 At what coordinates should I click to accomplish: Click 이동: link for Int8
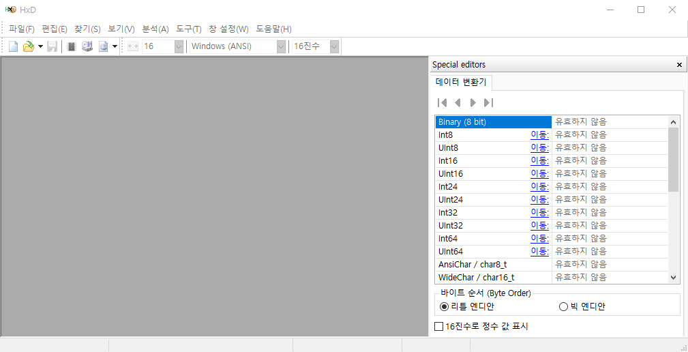pyautogui.click(x=539, y=135)
